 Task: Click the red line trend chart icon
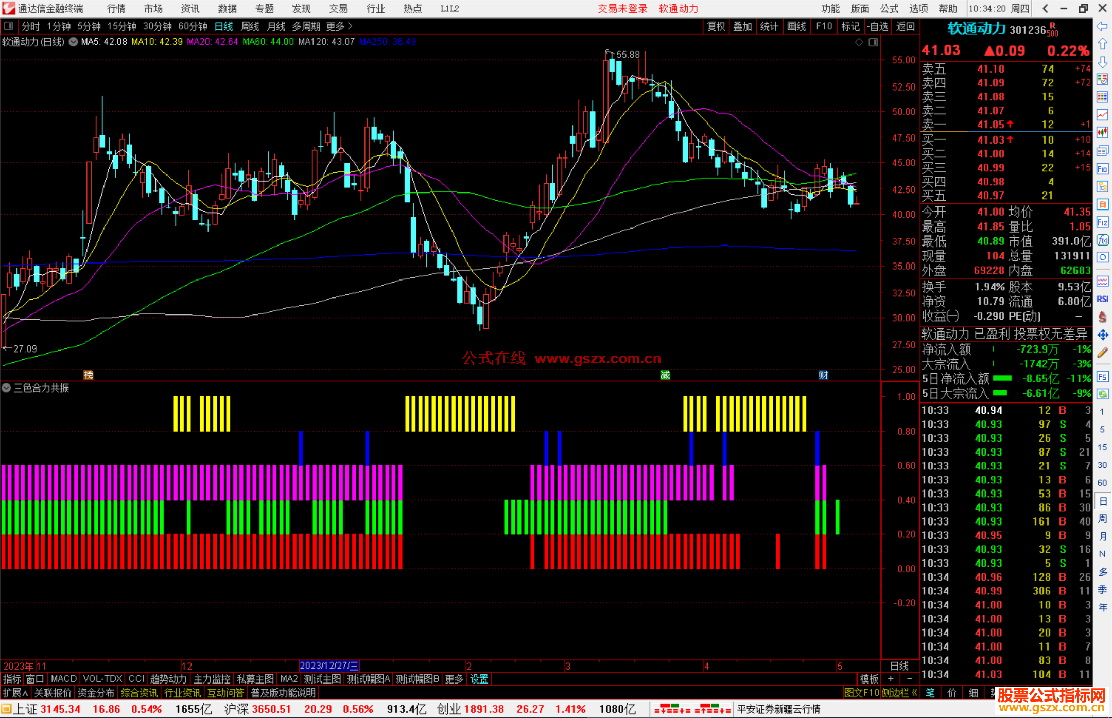1102,114
